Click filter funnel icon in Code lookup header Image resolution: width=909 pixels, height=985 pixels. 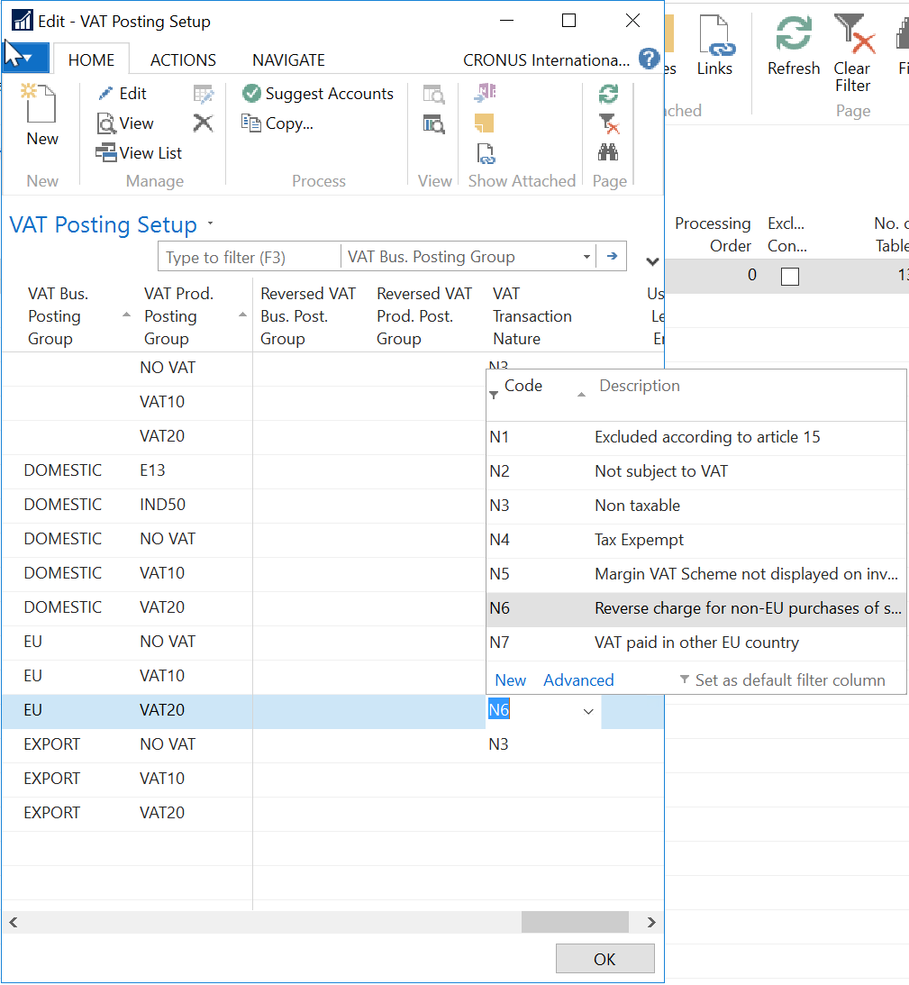(x=494, y=395)
